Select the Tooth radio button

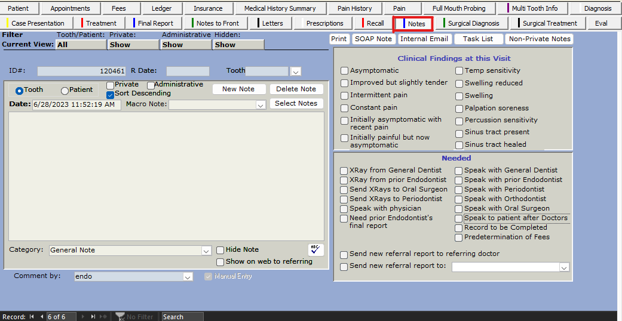(x=19, y=91)
